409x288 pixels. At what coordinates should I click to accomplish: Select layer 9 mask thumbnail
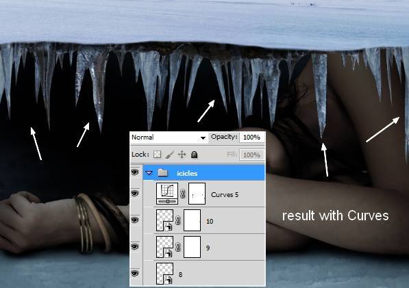pyautogui.click(x=193, y=247)
